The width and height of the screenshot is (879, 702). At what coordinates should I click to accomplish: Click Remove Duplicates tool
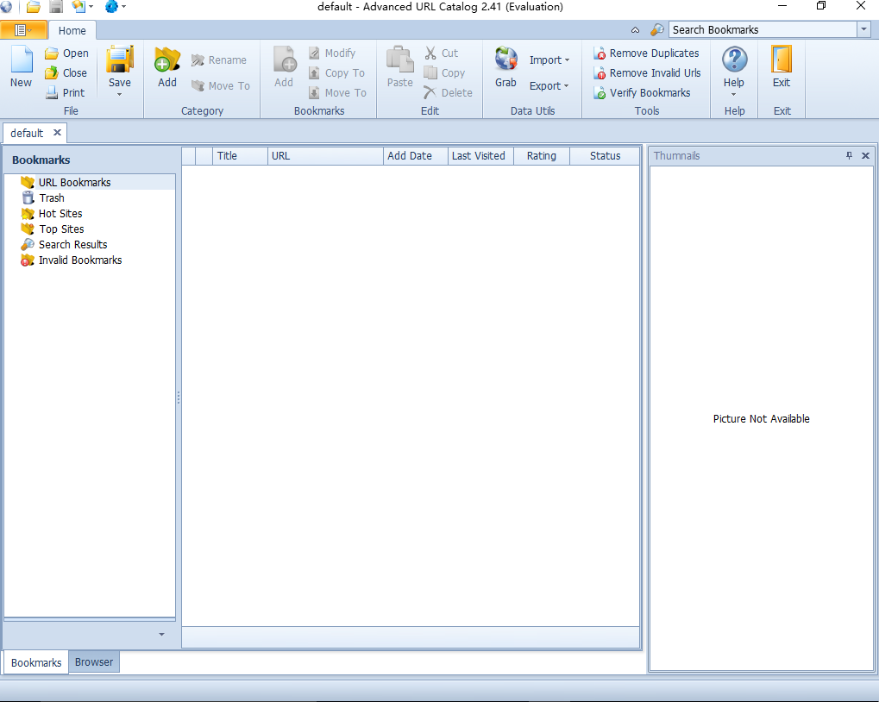(x=647, y=53)
